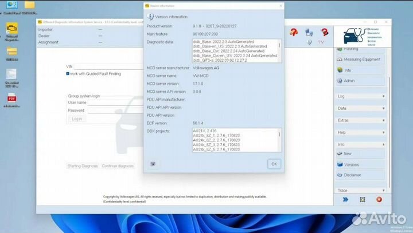Click OK in the Version information dialog
413x233 pixels.
pos(274,164)
